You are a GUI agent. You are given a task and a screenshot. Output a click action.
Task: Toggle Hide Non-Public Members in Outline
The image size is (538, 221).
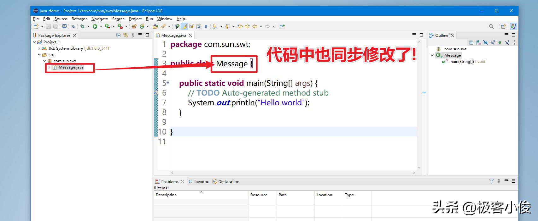(x=500, y=42)
